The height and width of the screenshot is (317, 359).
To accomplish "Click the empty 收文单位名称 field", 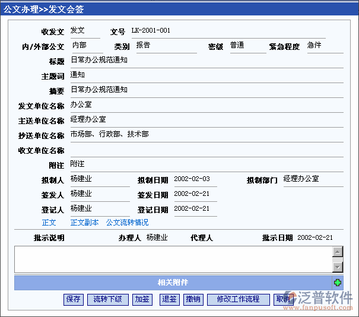I will (x=206, y=150).
